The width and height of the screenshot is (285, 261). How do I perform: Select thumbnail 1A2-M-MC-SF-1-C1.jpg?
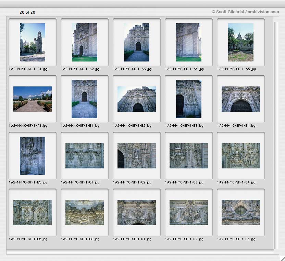(x=85, y=156)
